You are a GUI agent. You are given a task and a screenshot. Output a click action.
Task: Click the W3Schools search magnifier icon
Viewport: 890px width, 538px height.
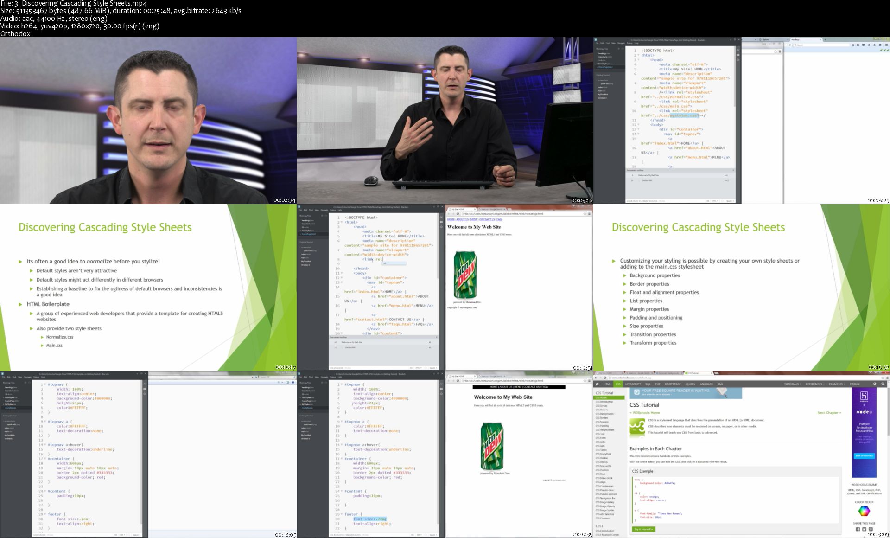883,384
